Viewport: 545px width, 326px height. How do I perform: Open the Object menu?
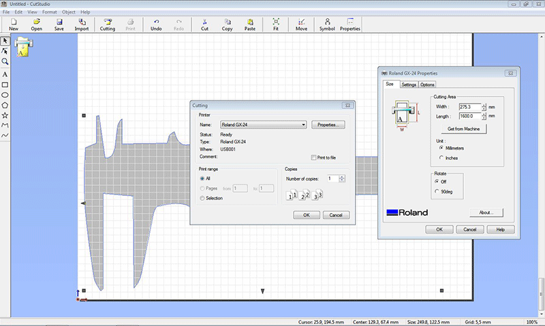69,12
